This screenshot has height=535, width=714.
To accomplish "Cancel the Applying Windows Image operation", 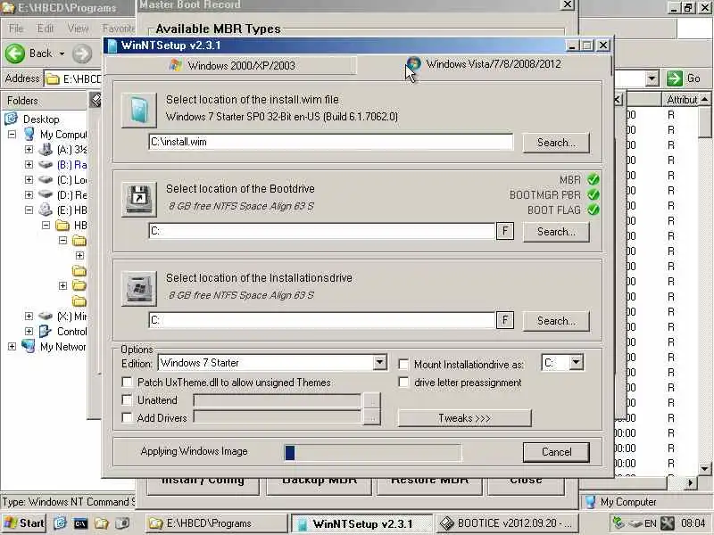I will pyautogui.click(x=556, y=452).
